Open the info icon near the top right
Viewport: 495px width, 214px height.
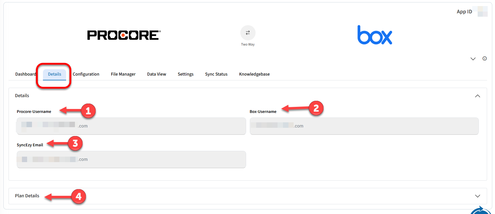(484, 59)
